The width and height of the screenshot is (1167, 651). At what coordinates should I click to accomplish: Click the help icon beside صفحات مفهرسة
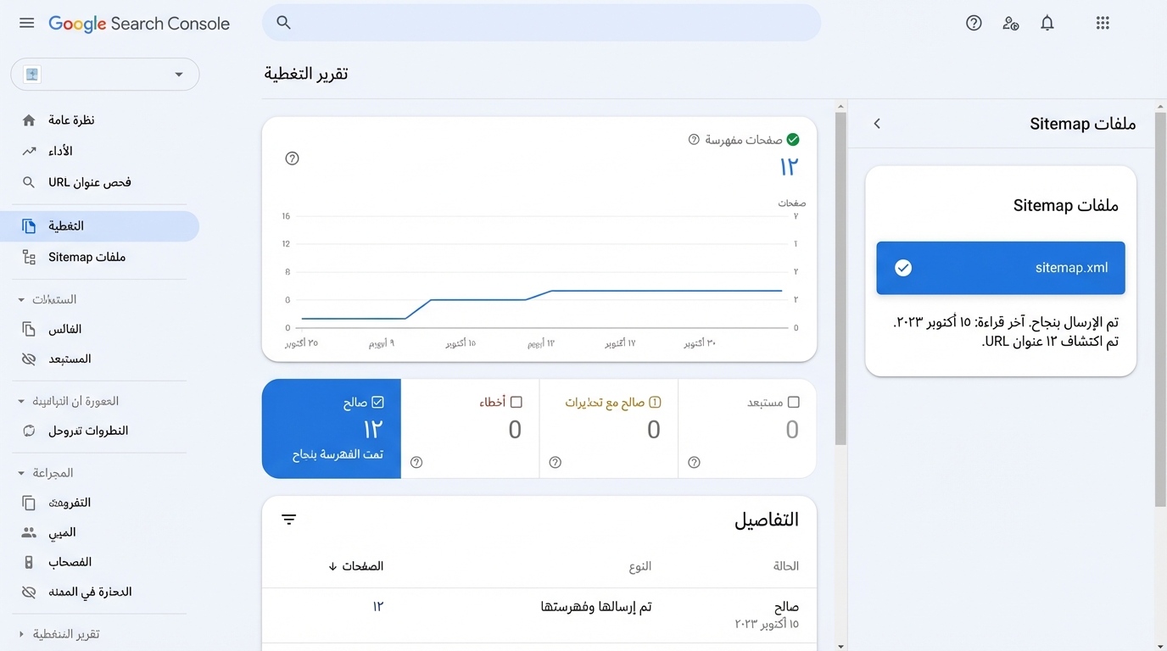coord(694,139)
